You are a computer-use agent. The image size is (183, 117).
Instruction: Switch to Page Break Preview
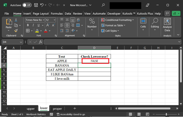coord(147,114)
